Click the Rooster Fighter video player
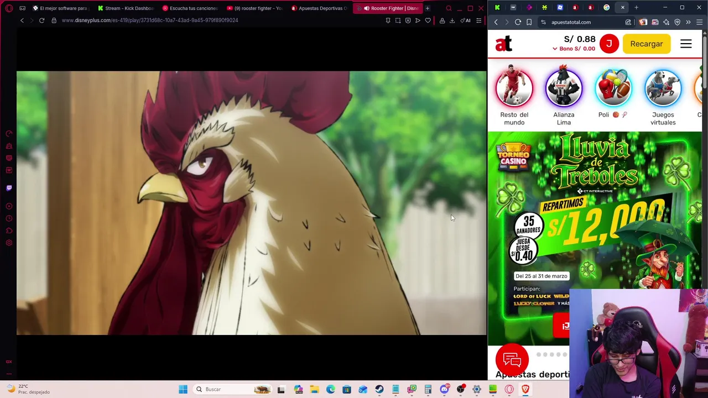Image resolution: width=708 pixels, height=398 pixels. coord(252,203)
